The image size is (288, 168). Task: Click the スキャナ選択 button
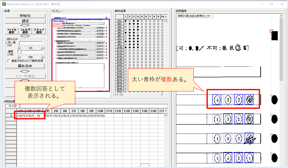tap(39, 30)
